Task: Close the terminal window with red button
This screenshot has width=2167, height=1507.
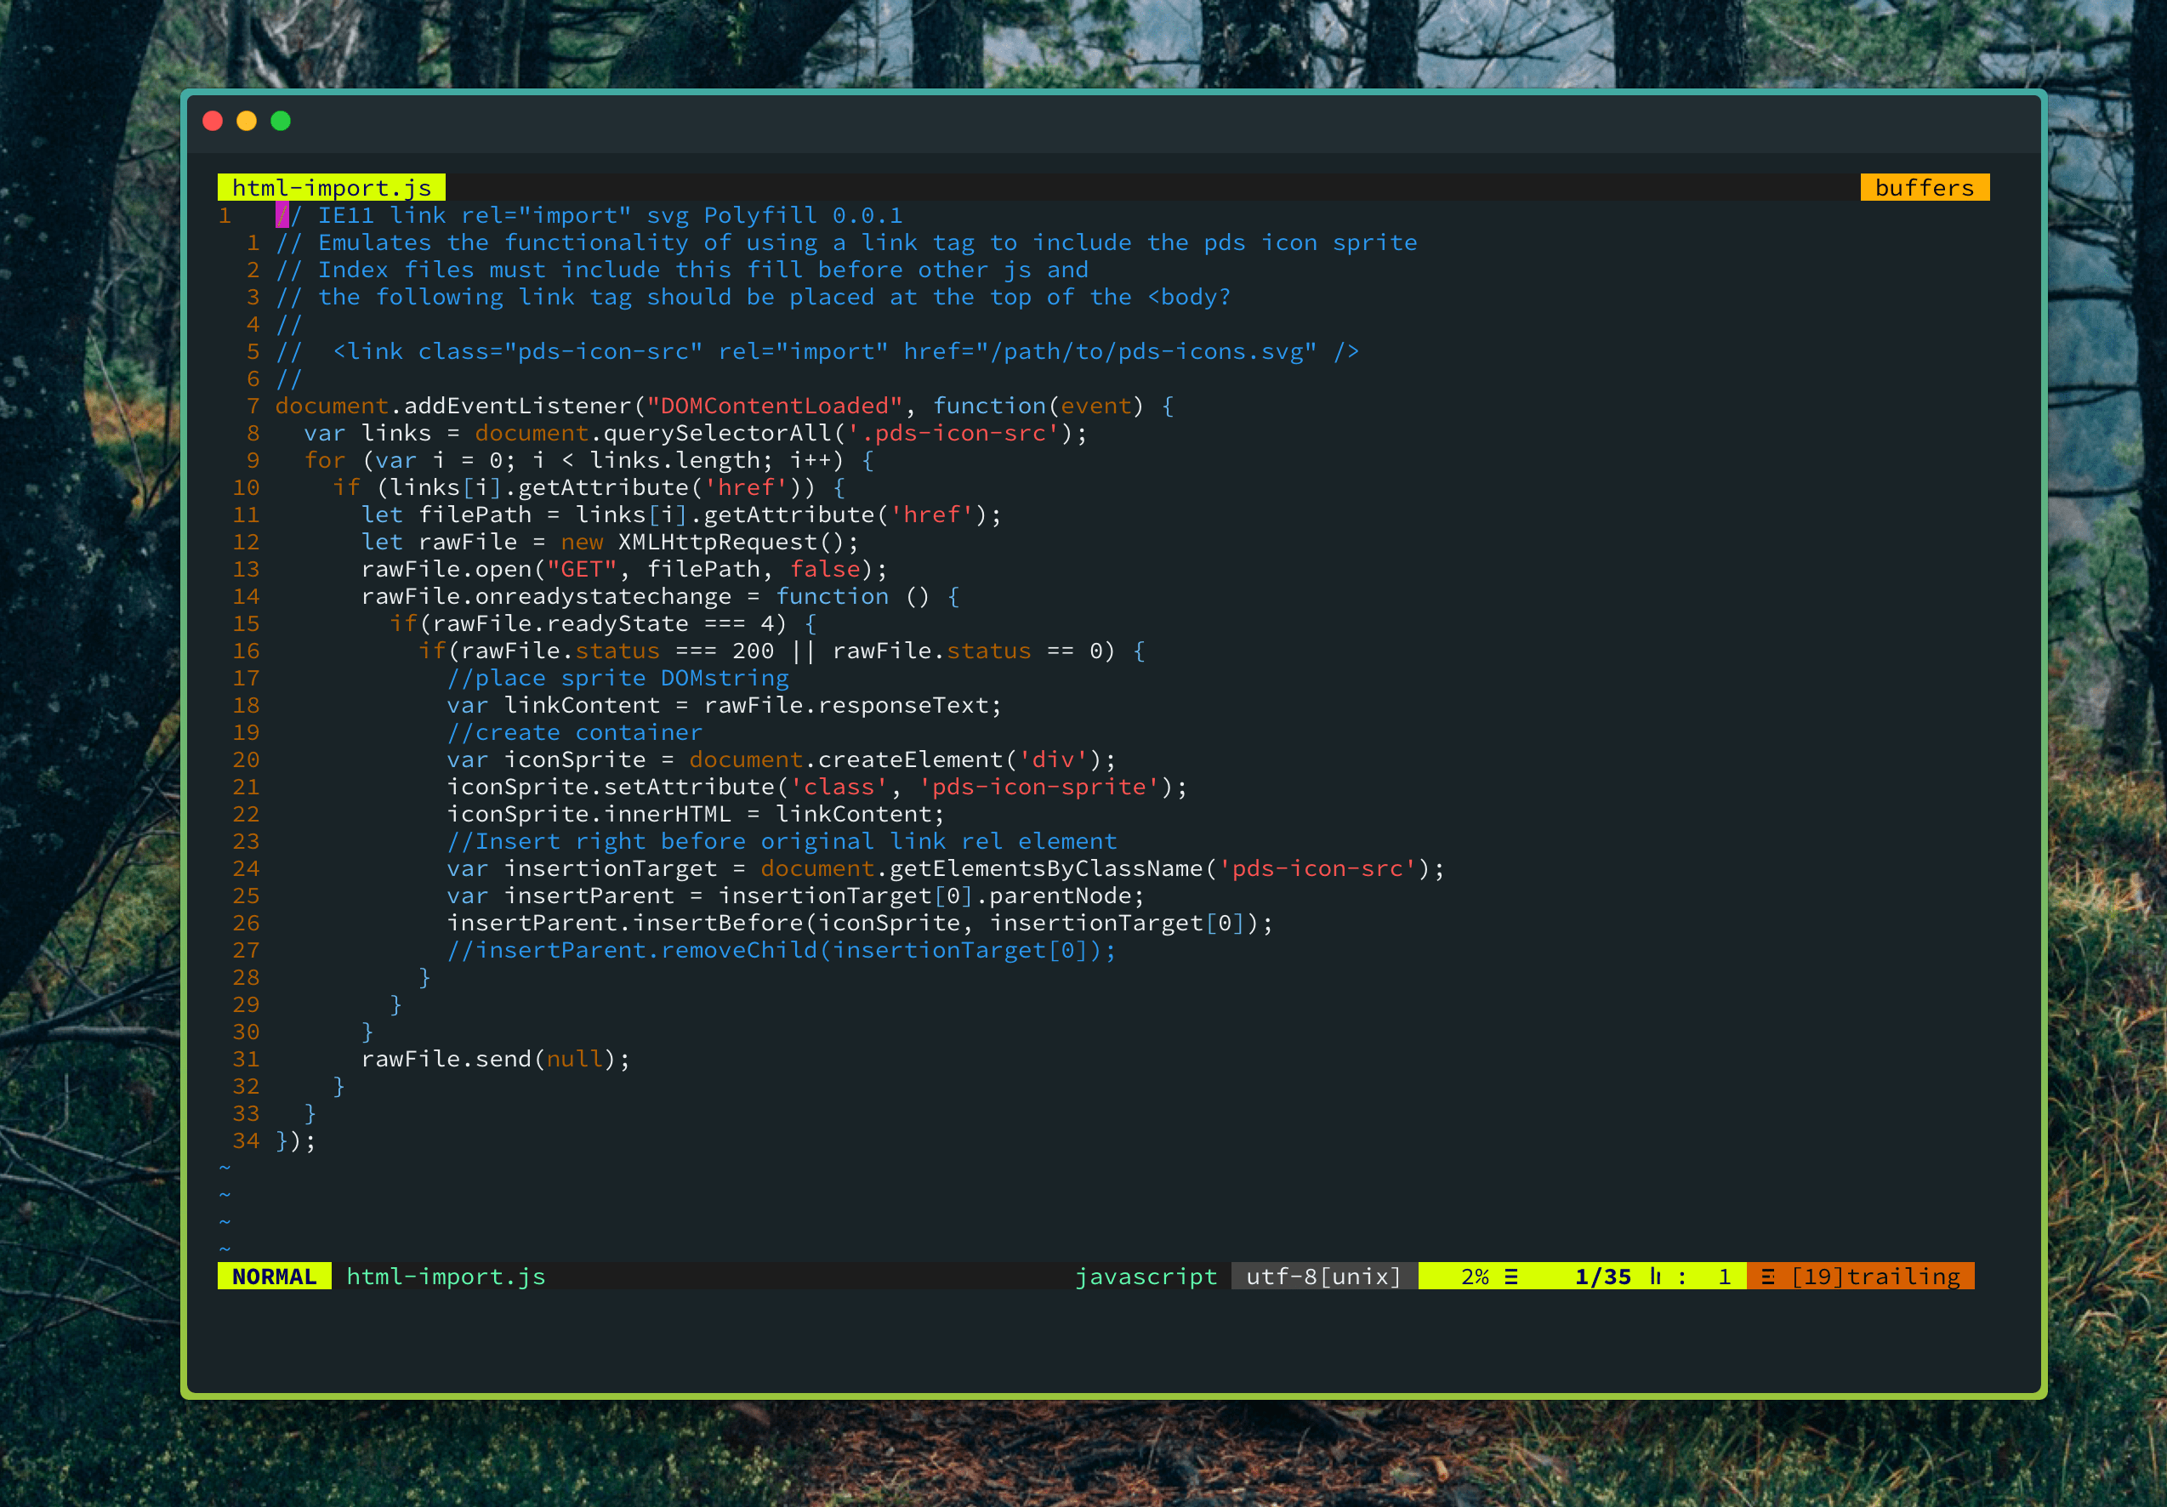Action: coord(213,121)
